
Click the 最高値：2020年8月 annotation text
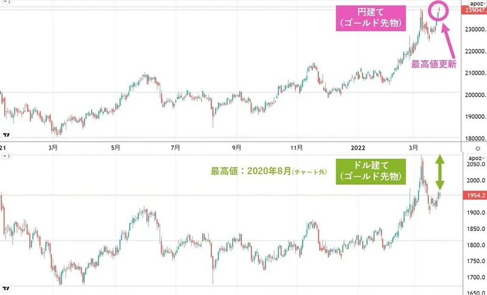269,172
